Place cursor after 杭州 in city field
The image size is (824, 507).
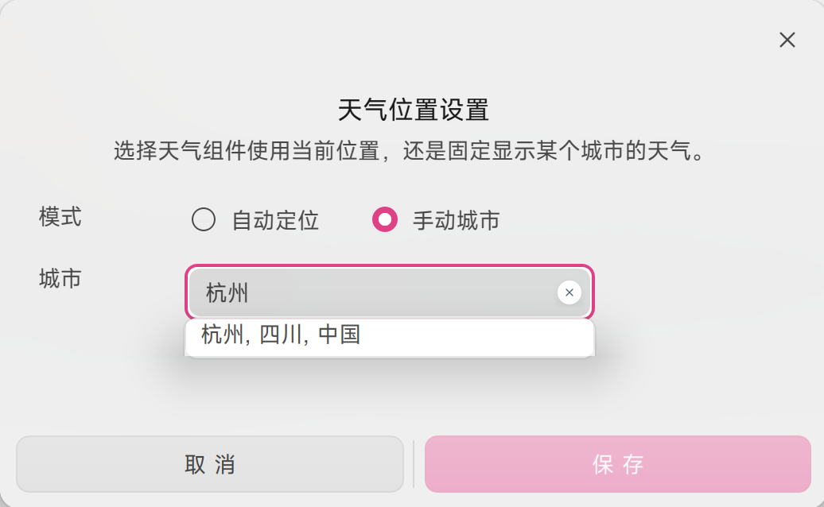(x=251, y=293)
